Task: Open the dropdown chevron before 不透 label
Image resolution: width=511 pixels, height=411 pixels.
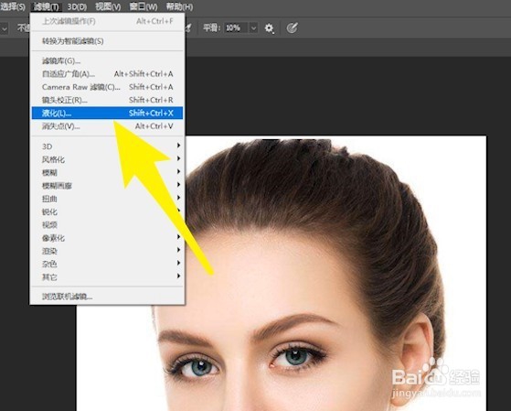Action: [x=5, y=28]
